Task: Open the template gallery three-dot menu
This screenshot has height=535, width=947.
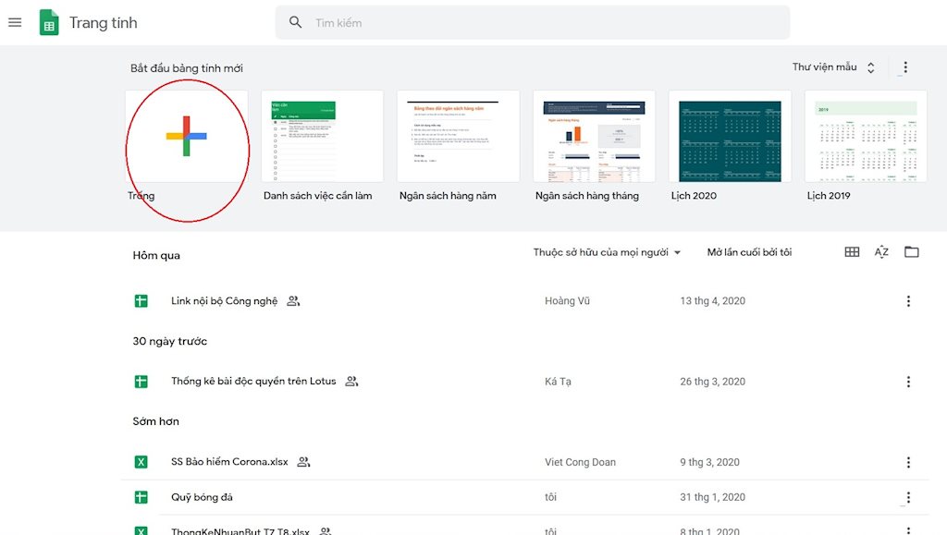Action: pos(904,67)
